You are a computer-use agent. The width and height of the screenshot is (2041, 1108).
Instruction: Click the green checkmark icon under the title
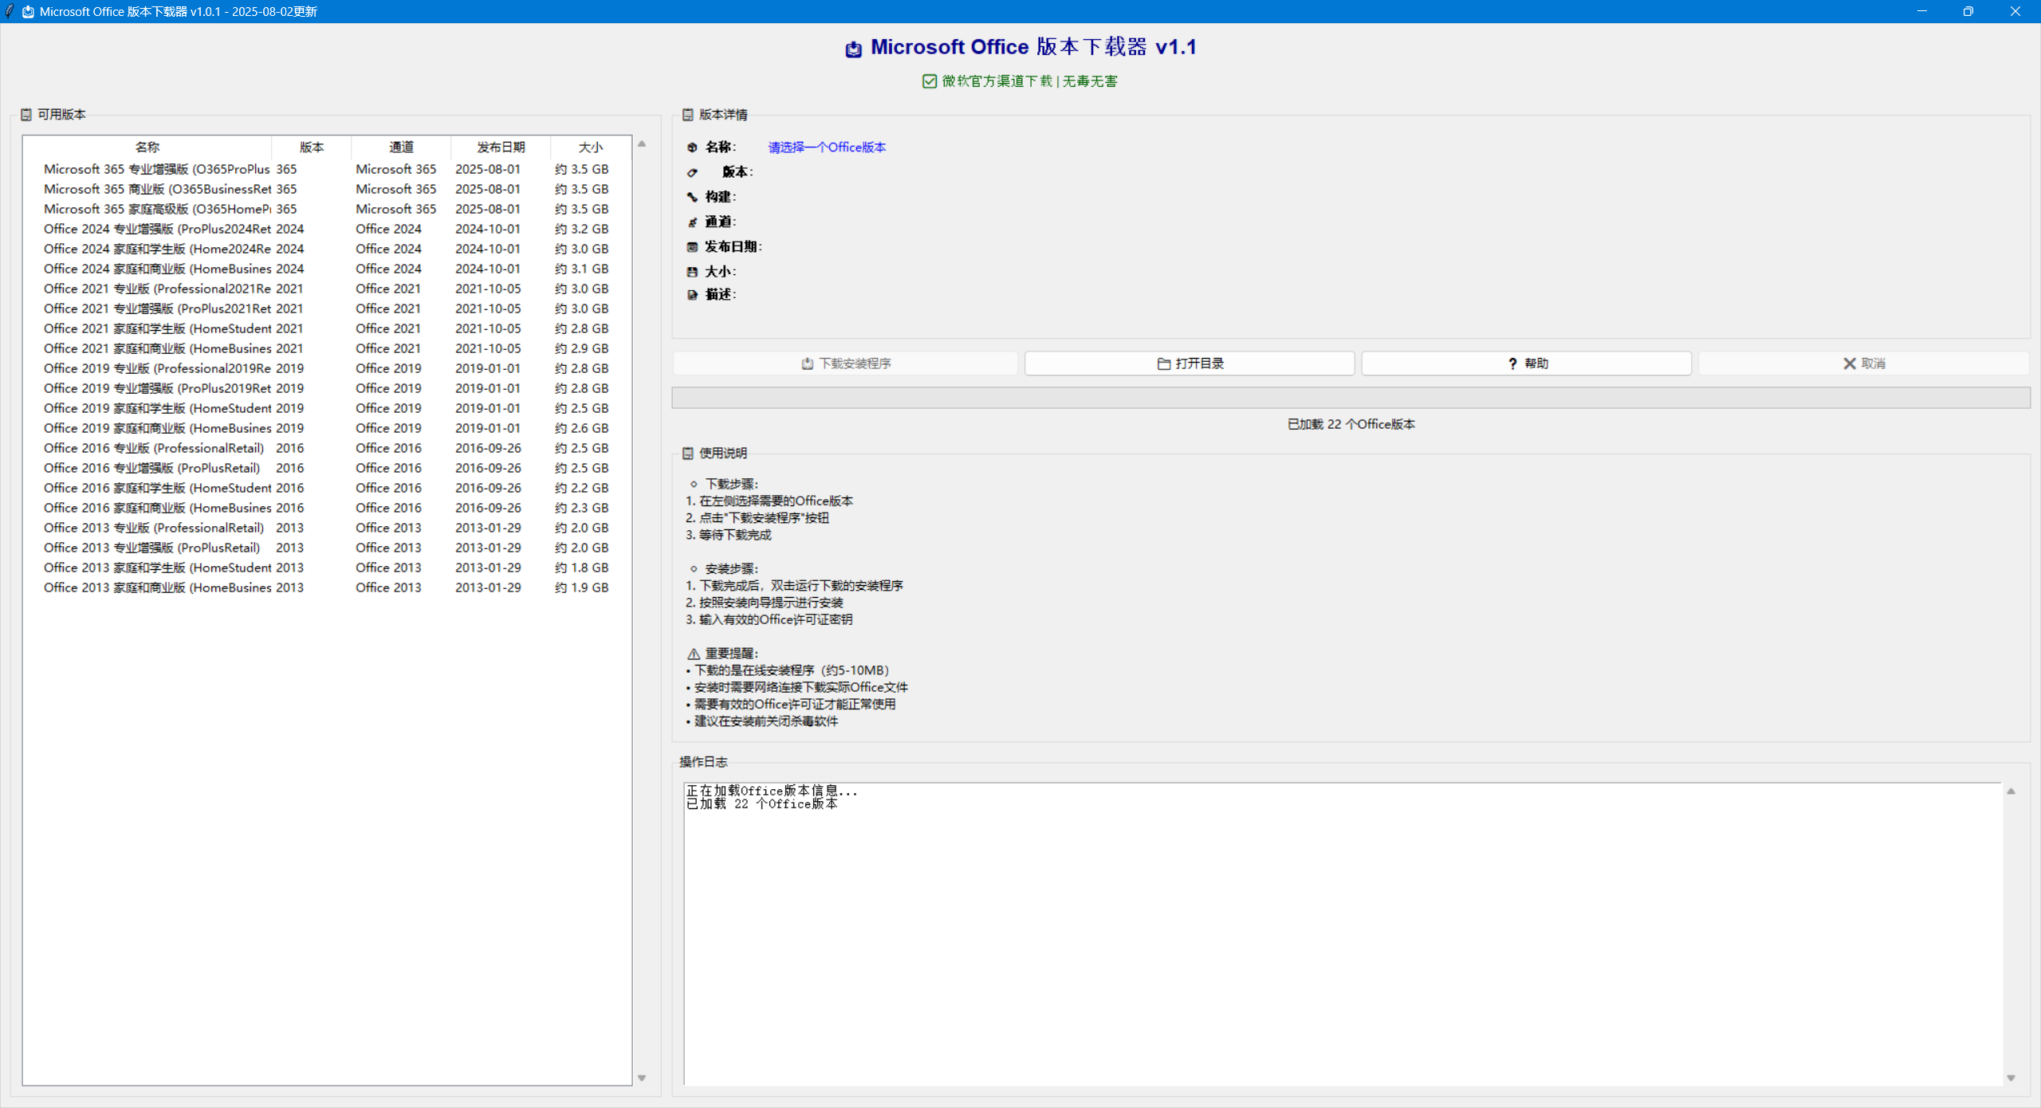click(x=929, y=81)
